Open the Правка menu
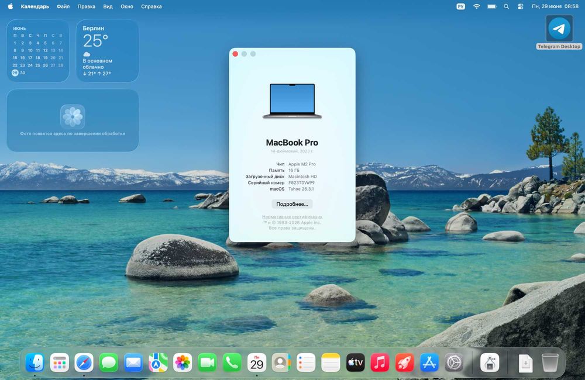585x380 pixels. [86, 6]
